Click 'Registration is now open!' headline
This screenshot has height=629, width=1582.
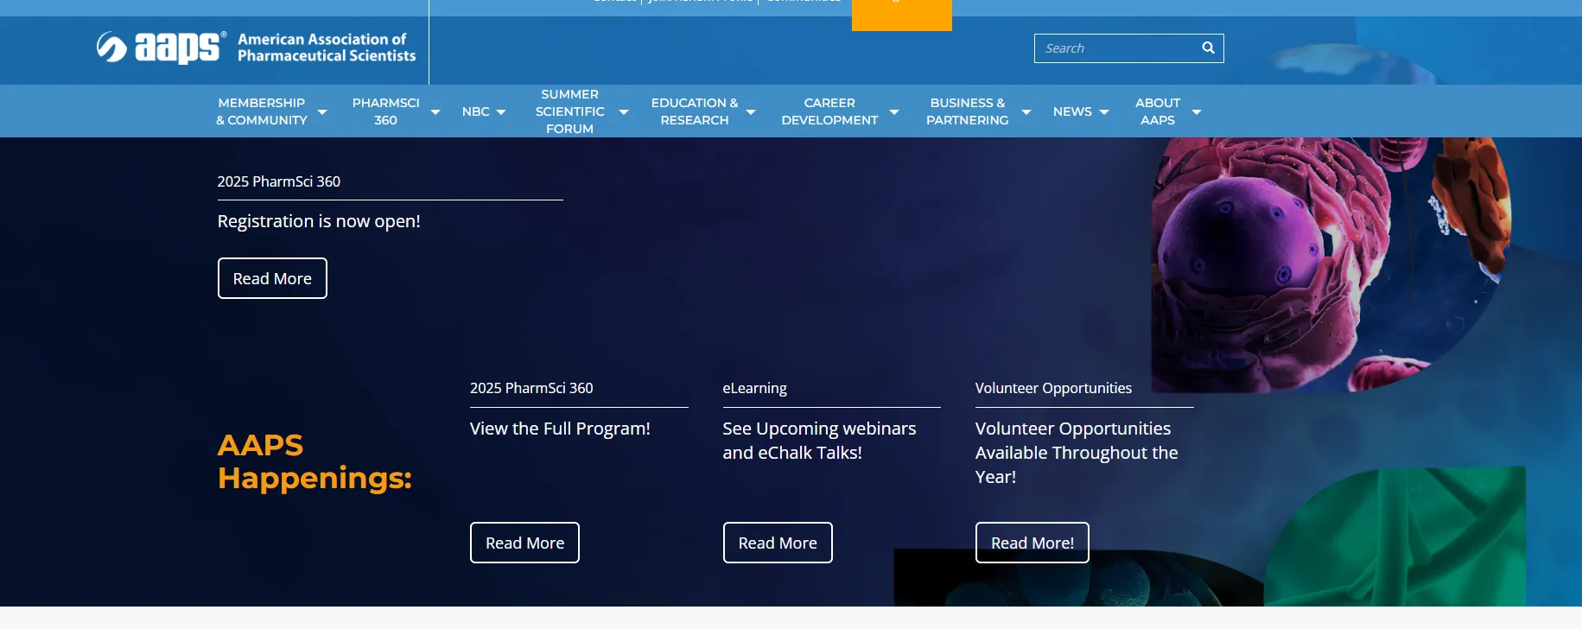pyautogui.click(x=319, y=221)
